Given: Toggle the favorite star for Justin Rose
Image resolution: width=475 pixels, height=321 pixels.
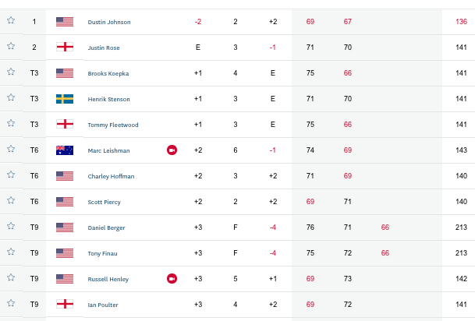Looking at the screenshot, I should 11,46.
